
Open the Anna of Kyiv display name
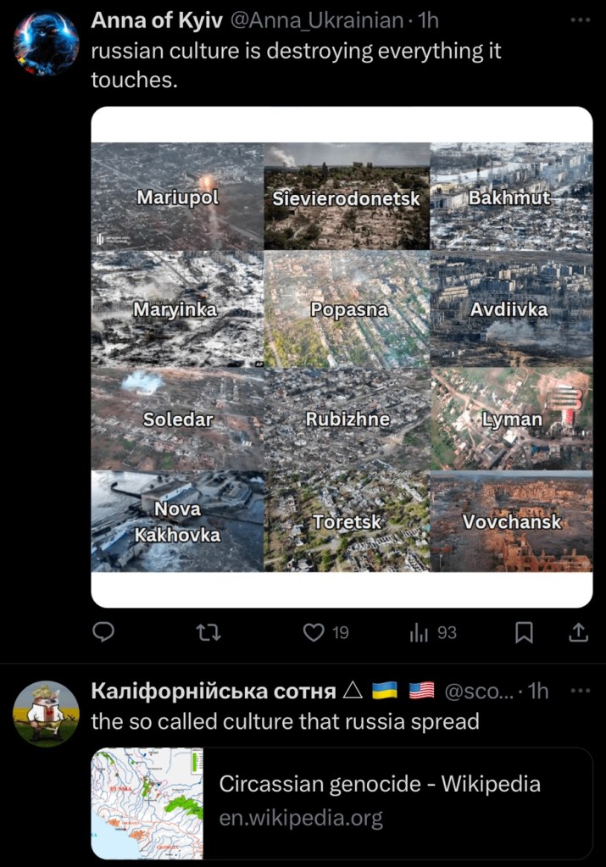157,20
